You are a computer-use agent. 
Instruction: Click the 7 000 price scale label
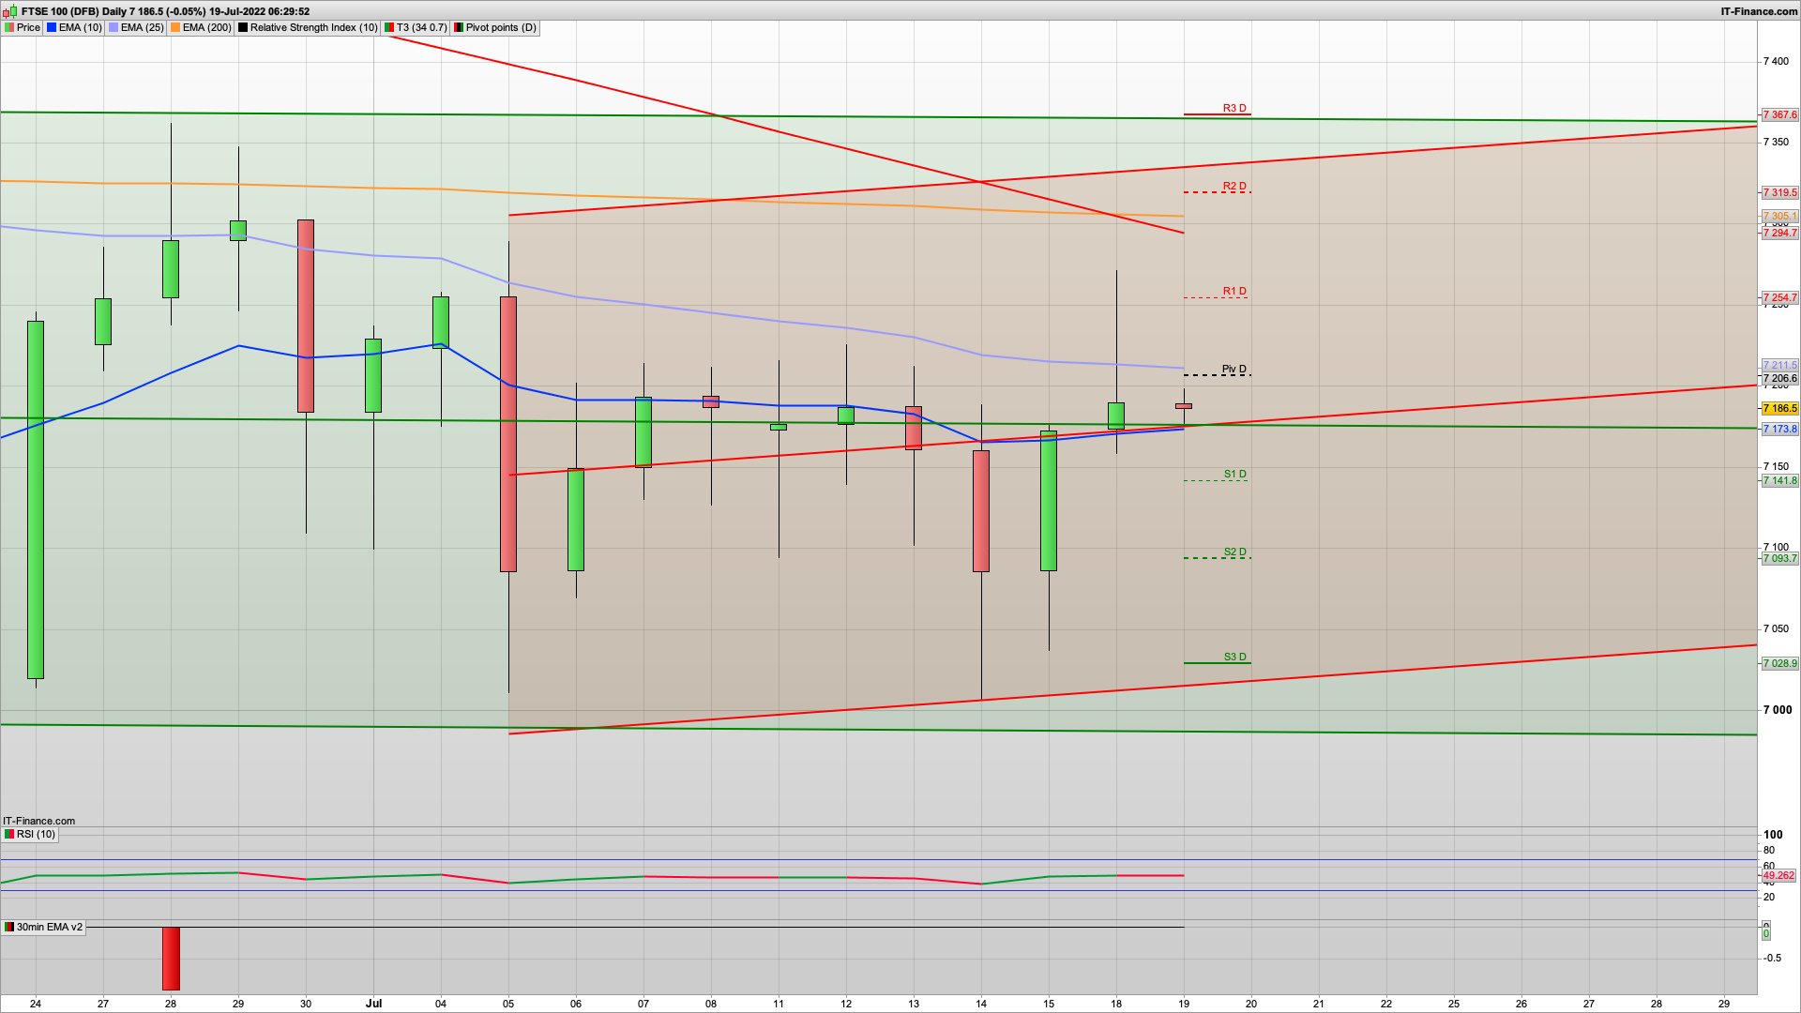pos(1777,710)
